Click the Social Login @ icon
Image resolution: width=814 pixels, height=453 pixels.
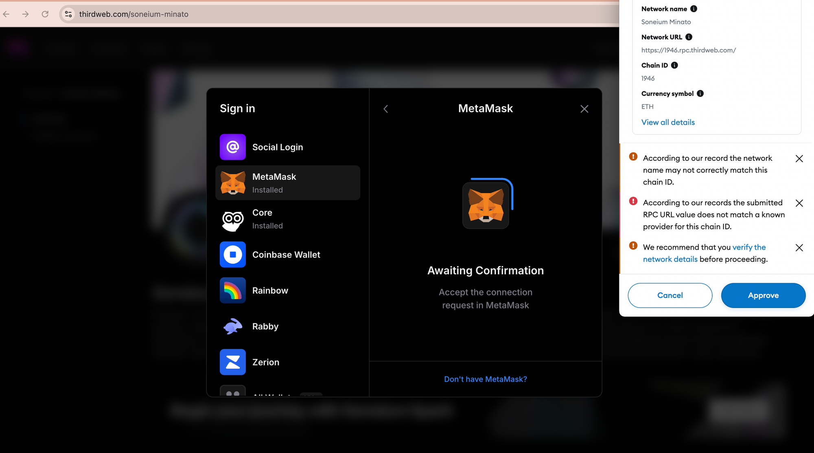(232, 147)
